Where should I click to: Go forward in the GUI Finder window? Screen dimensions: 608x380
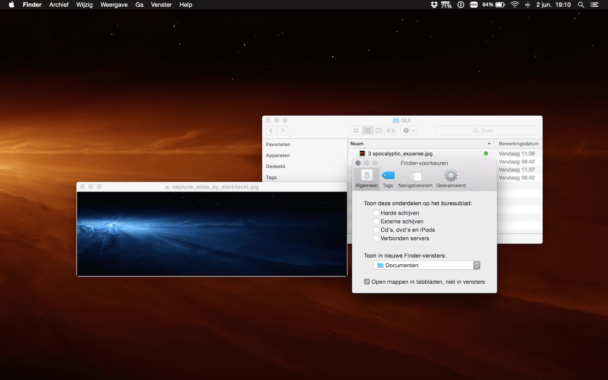pyautogui.click(x=283, y=130)
